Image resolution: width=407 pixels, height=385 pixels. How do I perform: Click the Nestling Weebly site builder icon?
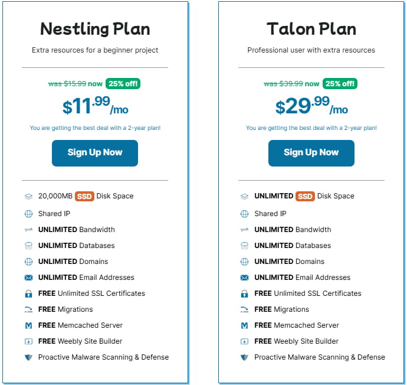(x=29, y=341)
